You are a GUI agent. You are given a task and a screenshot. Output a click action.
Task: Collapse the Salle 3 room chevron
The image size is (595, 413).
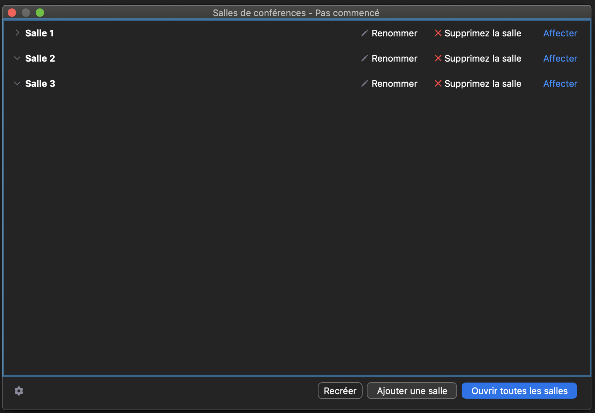click(17, 84)
